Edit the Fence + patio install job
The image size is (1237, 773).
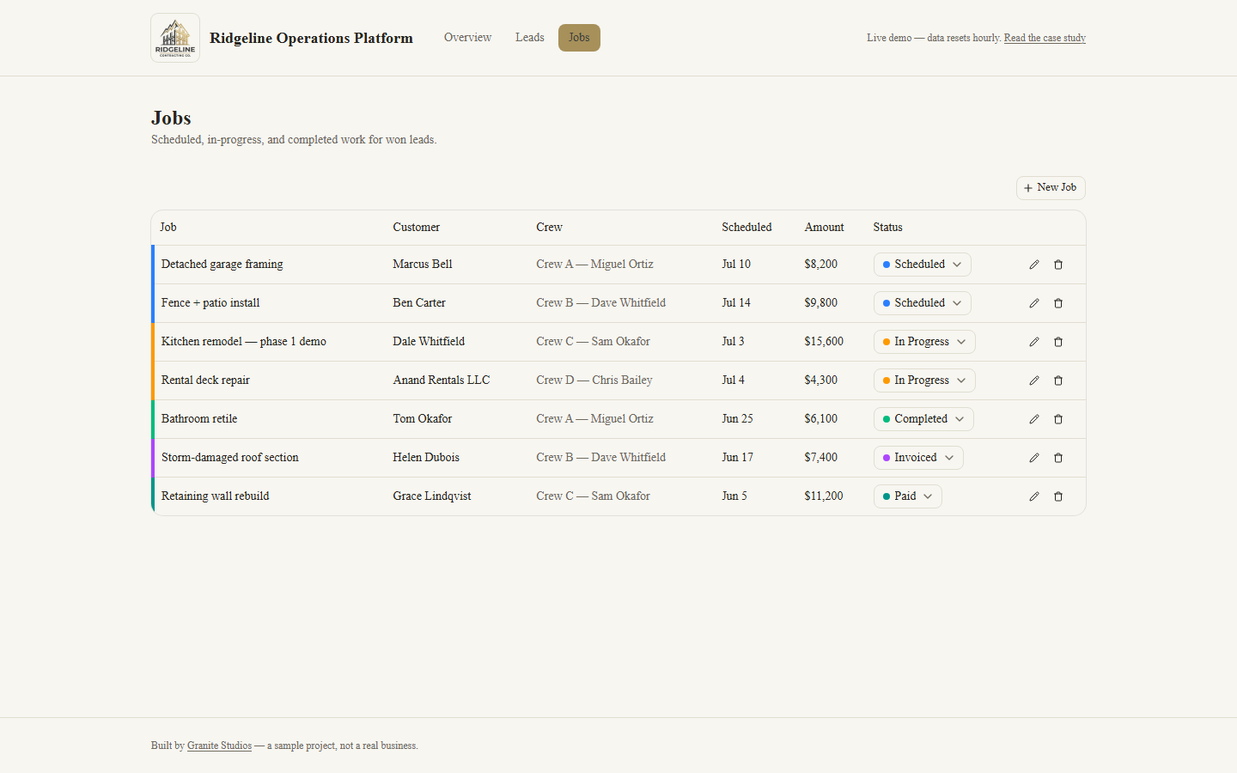[x=1034, y=303]
